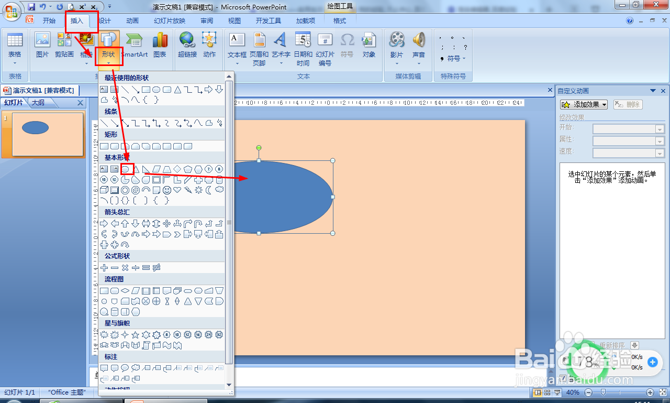The width and height of the screenshot is (670, 403).
Task: Select slide 1 thumbnail
Action: click(48, 134)
